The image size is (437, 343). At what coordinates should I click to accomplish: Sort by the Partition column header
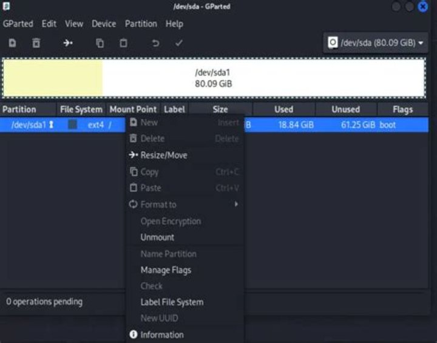click(28, 109)
